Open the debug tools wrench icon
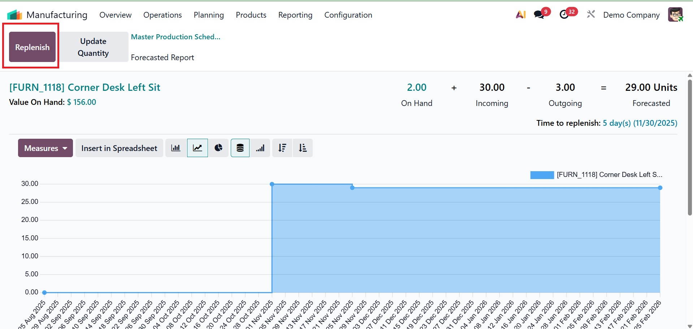 [x=591, y=14]
